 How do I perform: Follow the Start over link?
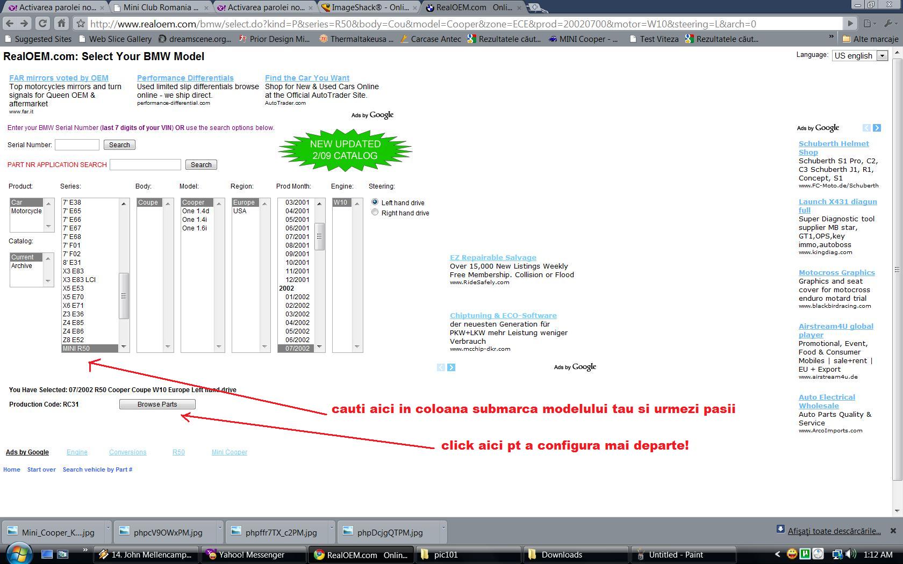tap(41, 469)
